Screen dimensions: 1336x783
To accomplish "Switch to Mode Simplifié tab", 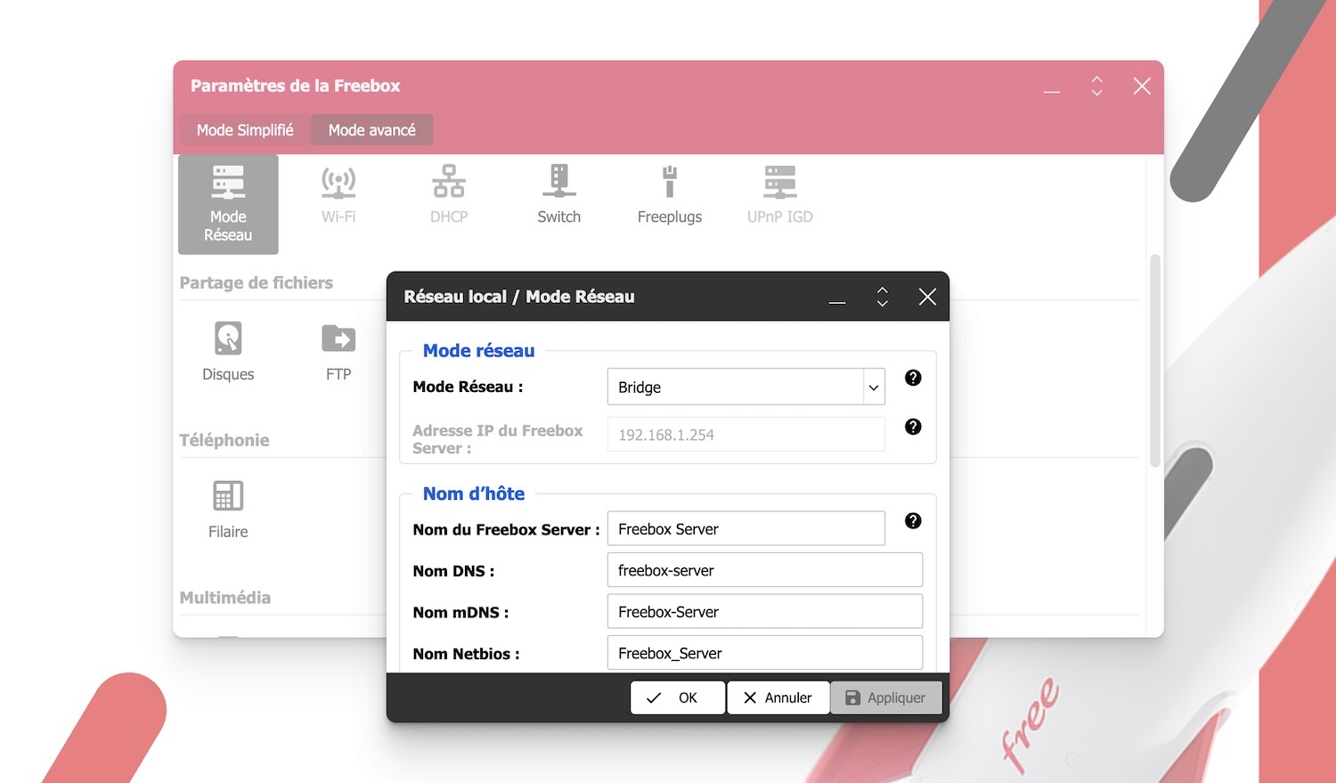I will (x=245, y=130).
